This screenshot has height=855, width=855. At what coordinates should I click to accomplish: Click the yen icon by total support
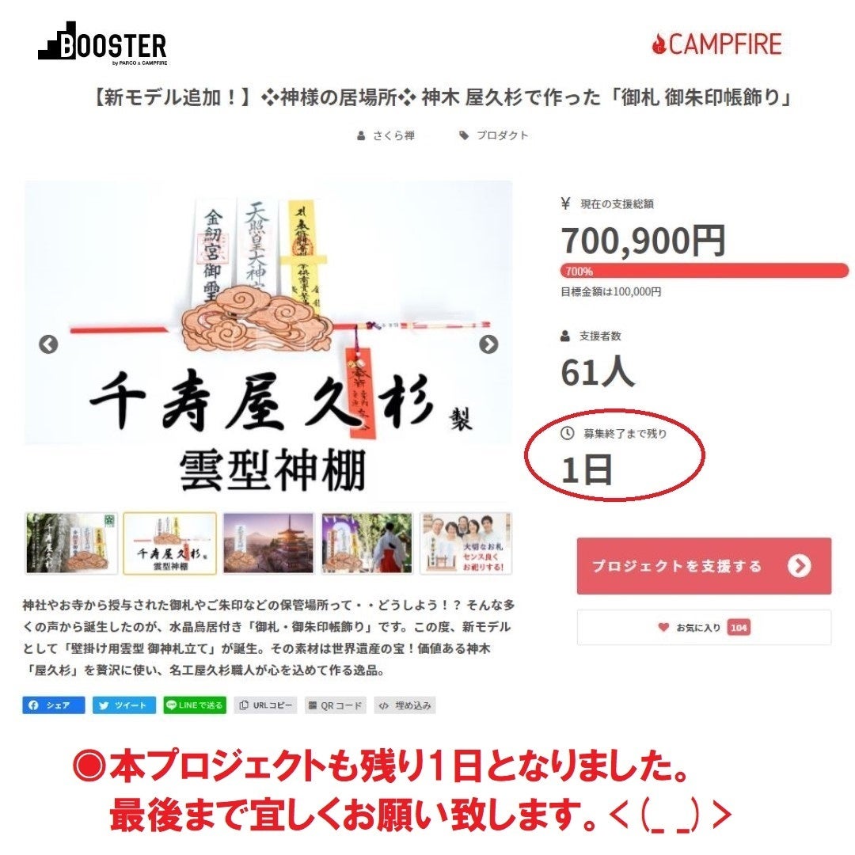565,204
